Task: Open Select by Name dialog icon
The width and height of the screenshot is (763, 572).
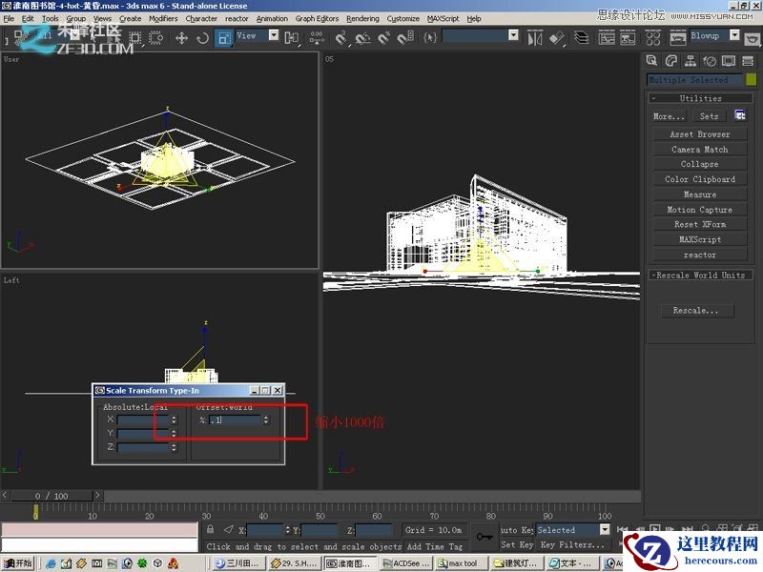Action: (x=115, y=37)
